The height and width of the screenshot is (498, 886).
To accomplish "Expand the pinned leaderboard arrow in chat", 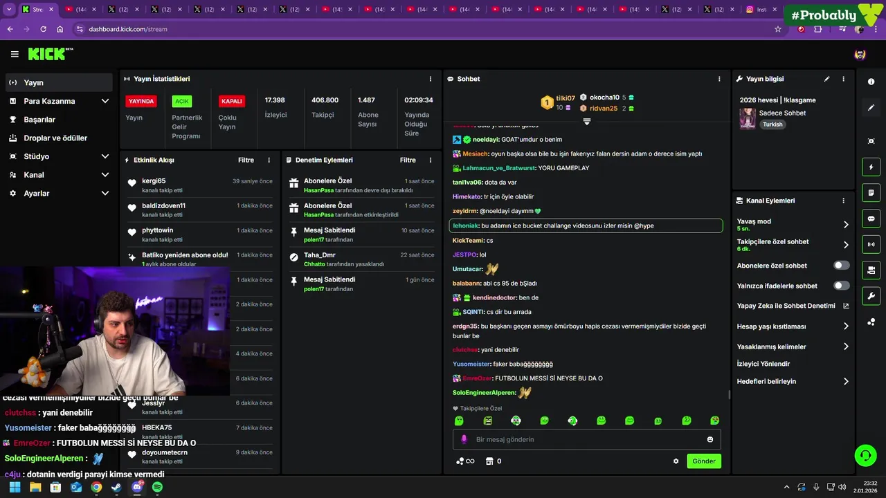I will 586,121.
